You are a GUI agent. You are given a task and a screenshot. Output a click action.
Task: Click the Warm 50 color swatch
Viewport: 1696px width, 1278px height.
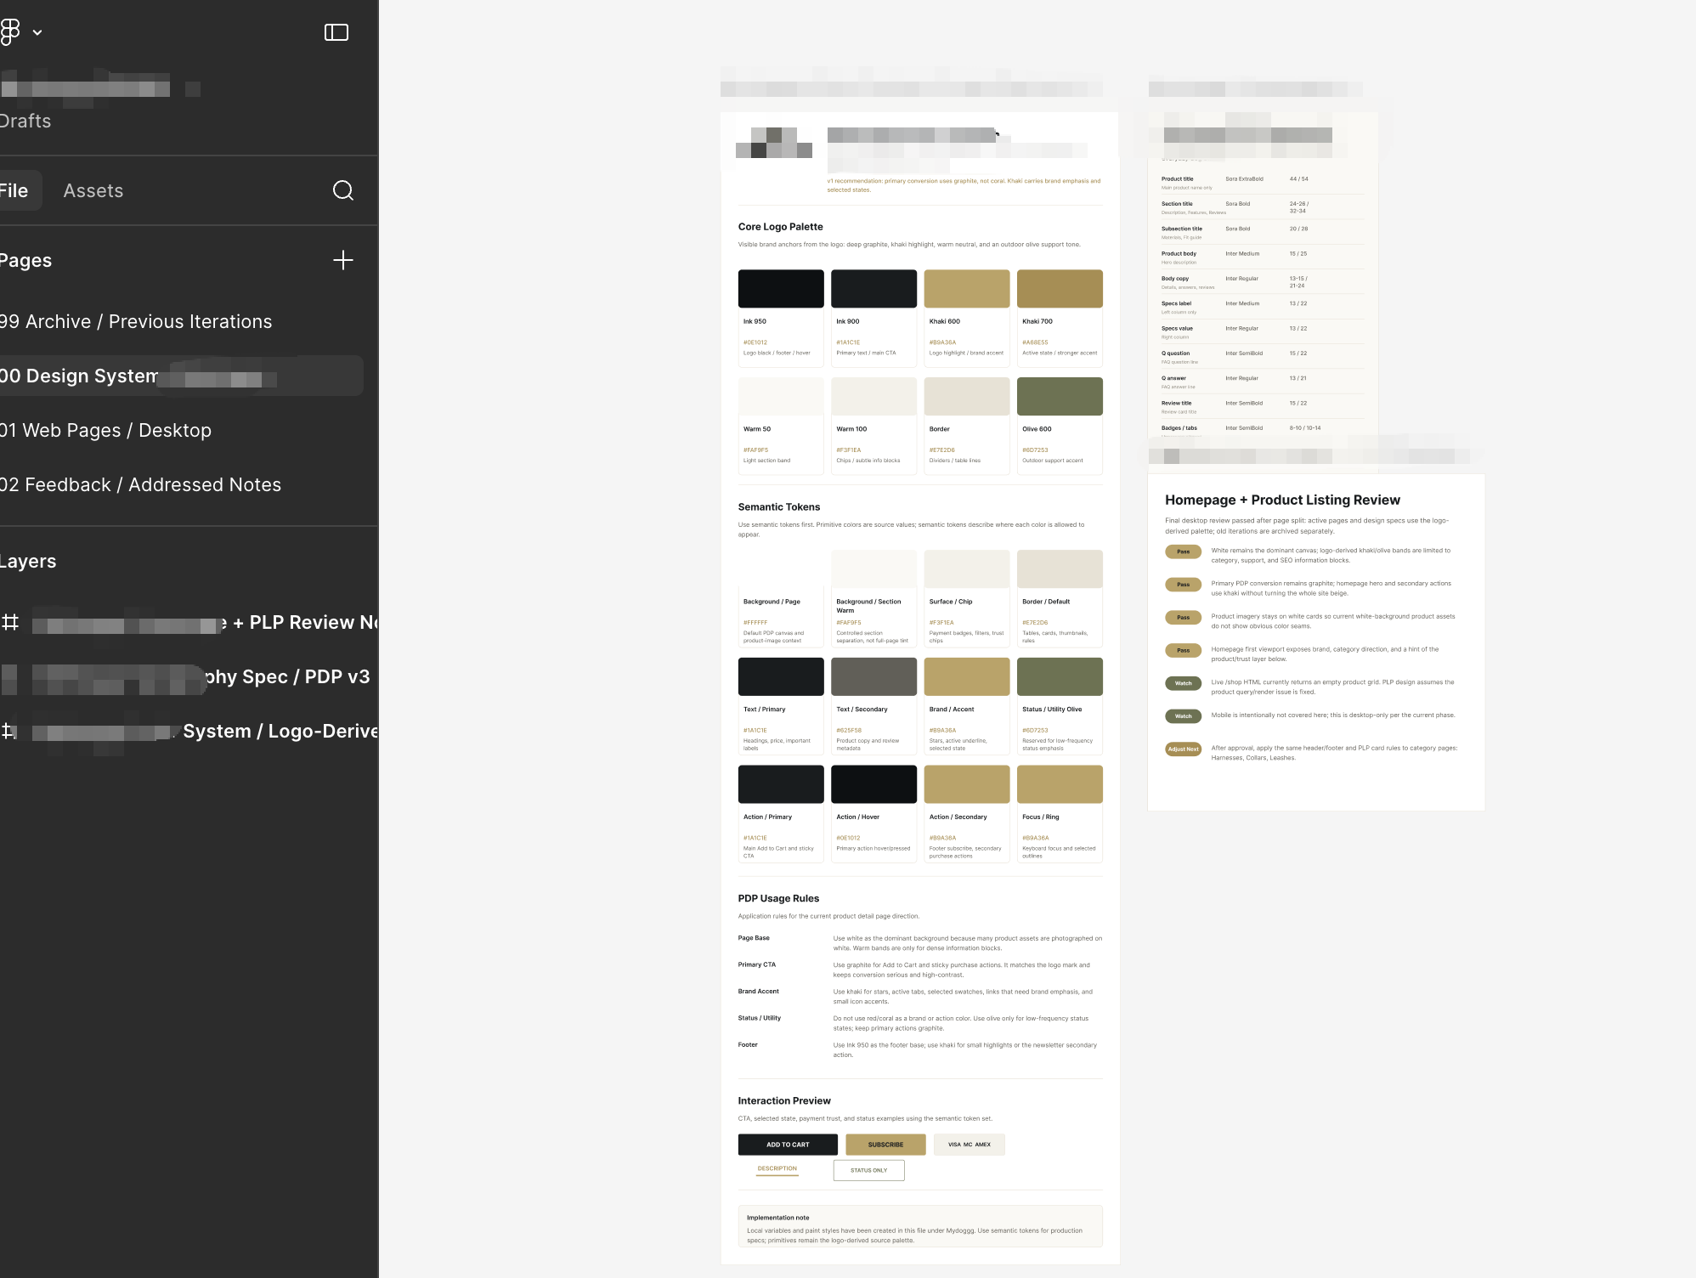[781, 396]
